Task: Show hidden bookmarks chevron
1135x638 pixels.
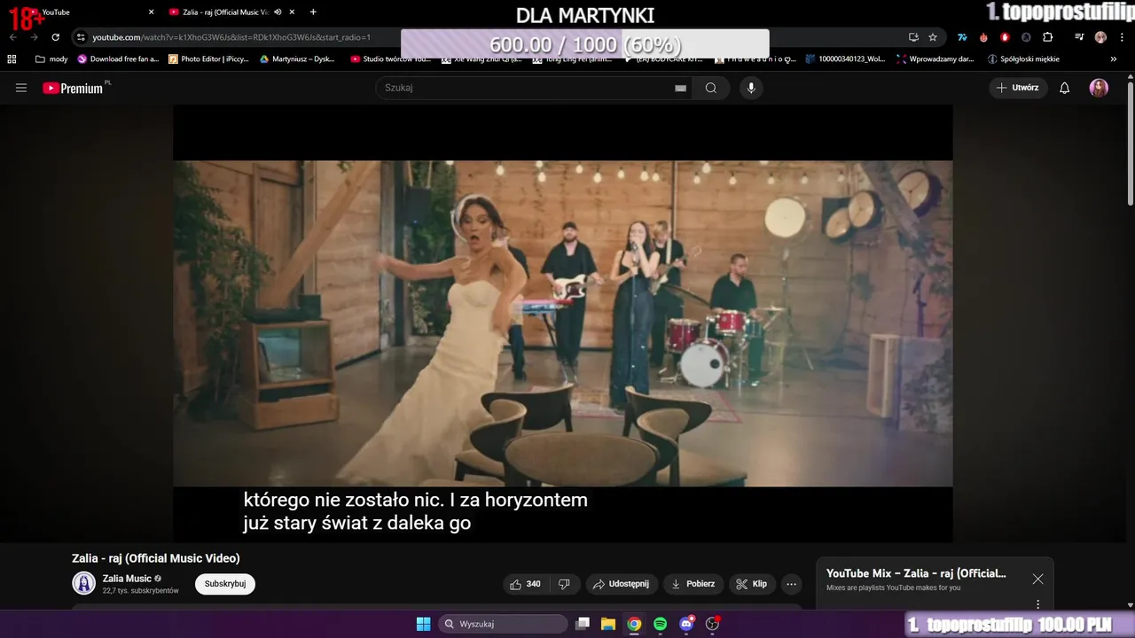Action: [1114, 59]
